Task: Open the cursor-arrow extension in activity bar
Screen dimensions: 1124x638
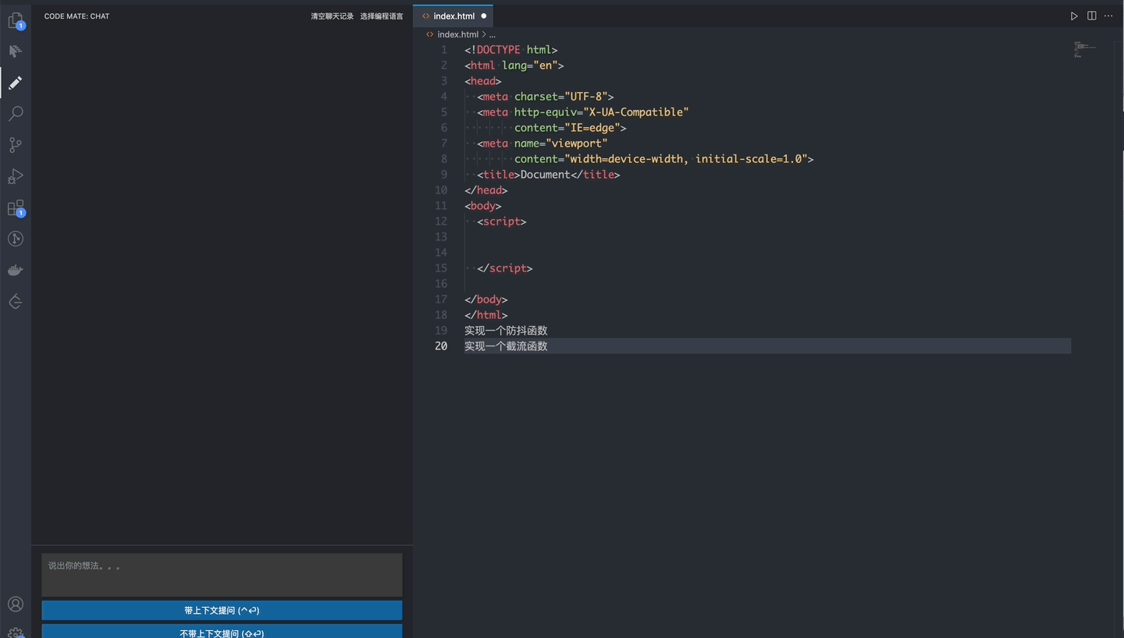Action: coord(16,51)
